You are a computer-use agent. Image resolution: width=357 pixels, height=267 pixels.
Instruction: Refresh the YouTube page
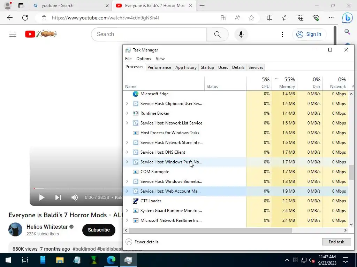[x=25, y=18]
